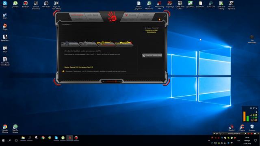260x146 pixels.
Task: Open the Windows Start menu
Action: pos(3,140)
